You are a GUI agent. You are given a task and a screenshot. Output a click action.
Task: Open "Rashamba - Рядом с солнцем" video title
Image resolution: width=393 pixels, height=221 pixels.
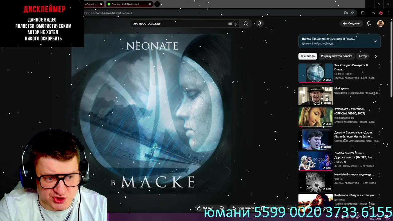click(x=354, y=195)
